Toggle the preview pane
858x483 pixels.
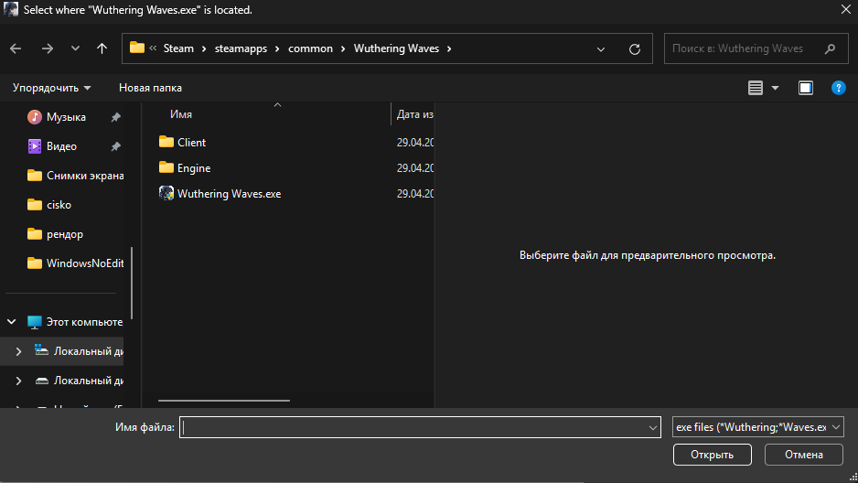806,88
